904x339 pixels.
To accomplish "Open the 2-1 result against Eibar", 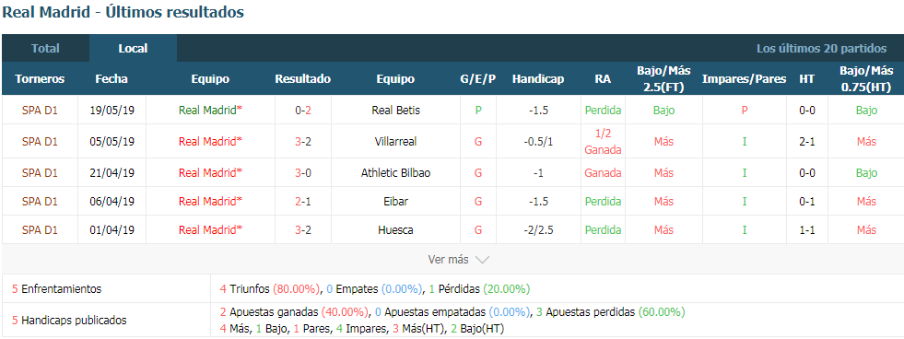I will [302, 202].
